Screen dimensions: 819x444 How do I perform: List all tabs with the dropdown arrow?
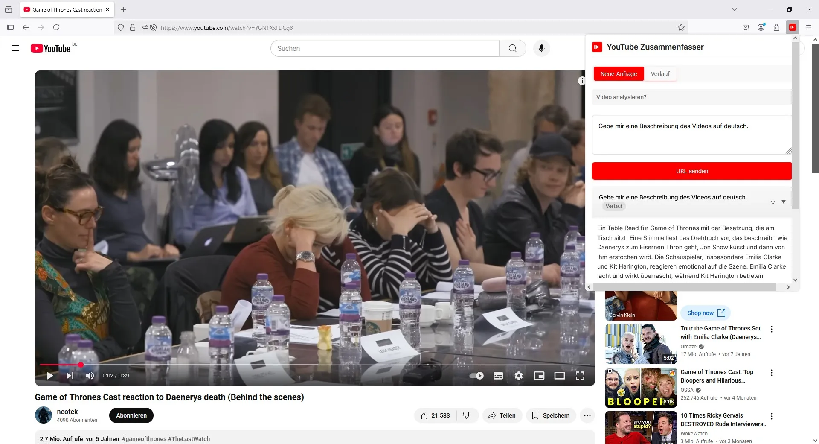pos(735,9)
